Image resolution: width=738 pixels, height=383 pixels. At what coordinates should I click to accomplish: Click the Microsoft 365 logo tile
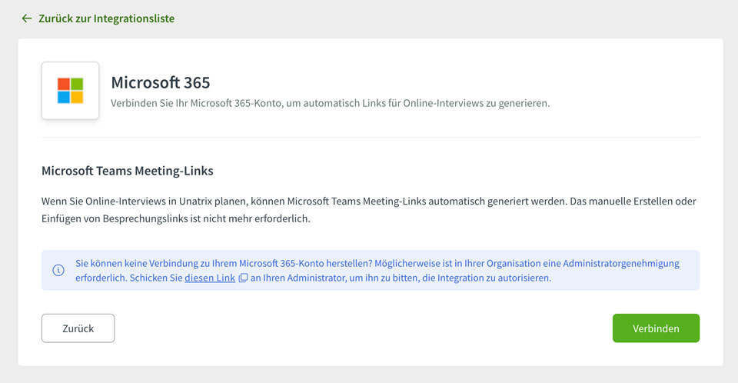coord(70,91)
